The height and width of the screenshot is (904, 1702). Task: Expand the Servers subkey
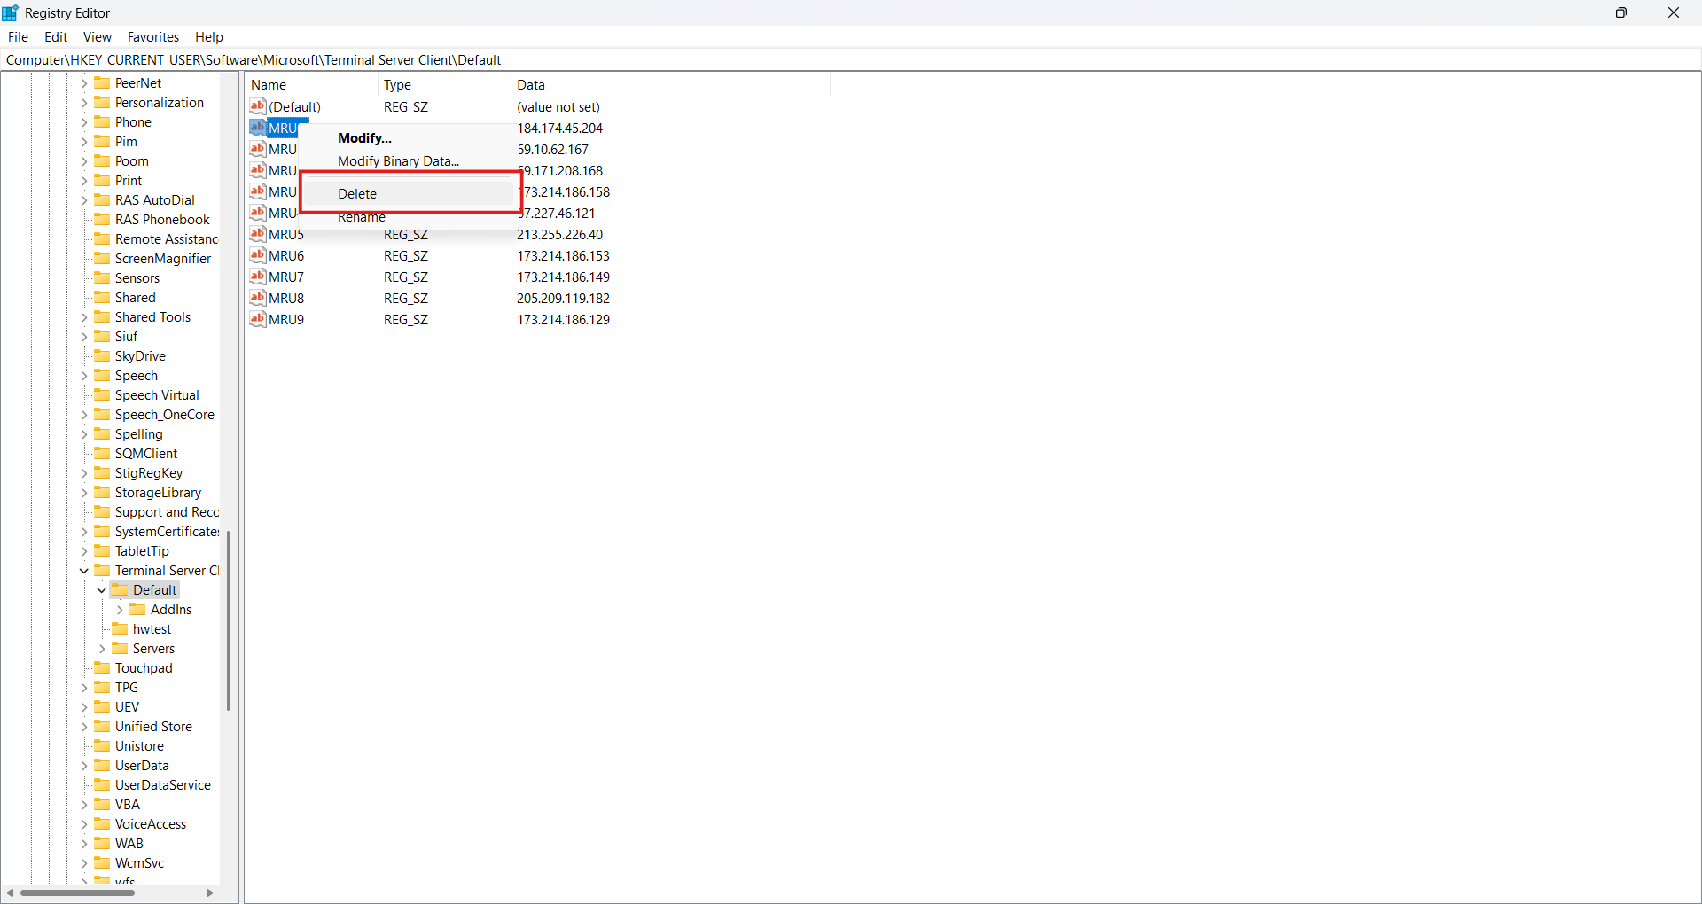(x=102, y=649)
